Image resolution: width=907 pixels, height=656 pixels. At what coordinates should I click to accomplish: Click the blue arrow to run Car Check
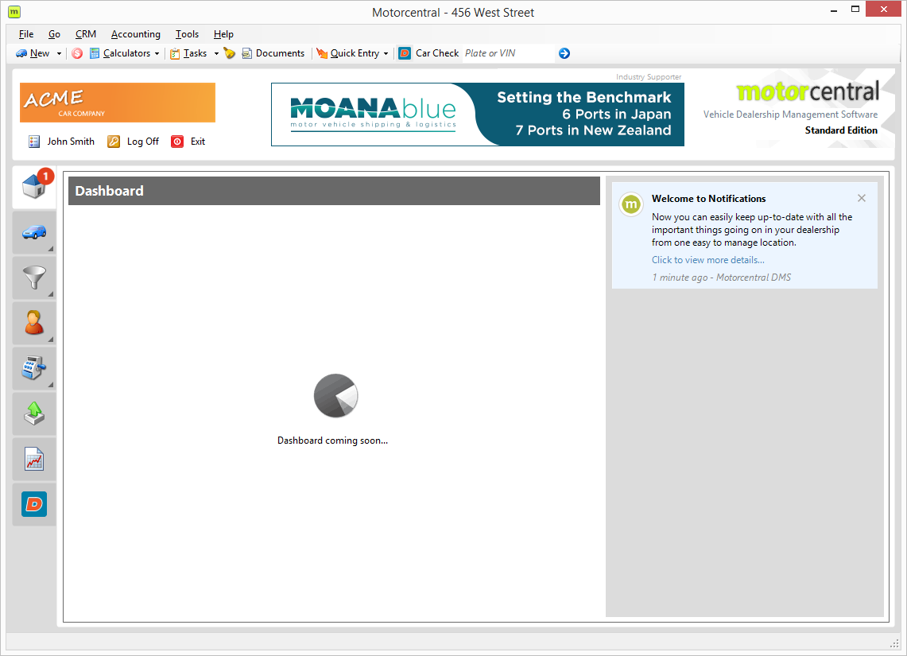[564, 53]
